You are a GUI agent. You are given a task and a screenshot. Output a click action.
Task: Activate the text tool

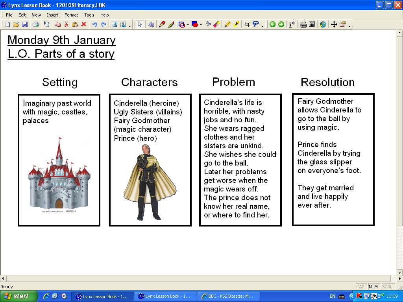(151, 24)
